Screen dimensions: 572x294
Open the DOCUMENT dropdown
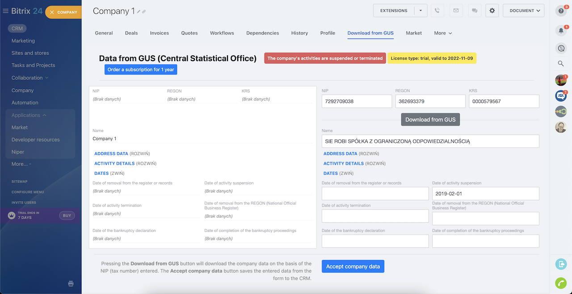point(523,11)
